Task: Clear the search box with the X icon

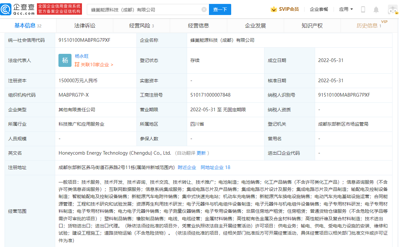Action: [x=204, y=9]
